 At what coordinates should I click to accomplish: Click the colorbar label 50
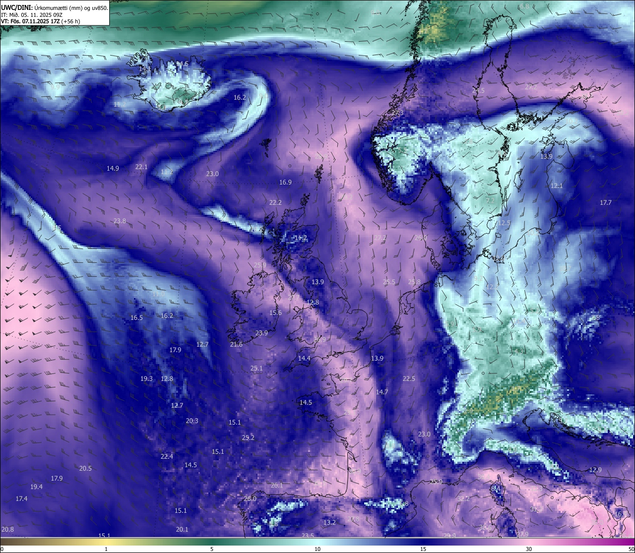click(x=631, y=549)
